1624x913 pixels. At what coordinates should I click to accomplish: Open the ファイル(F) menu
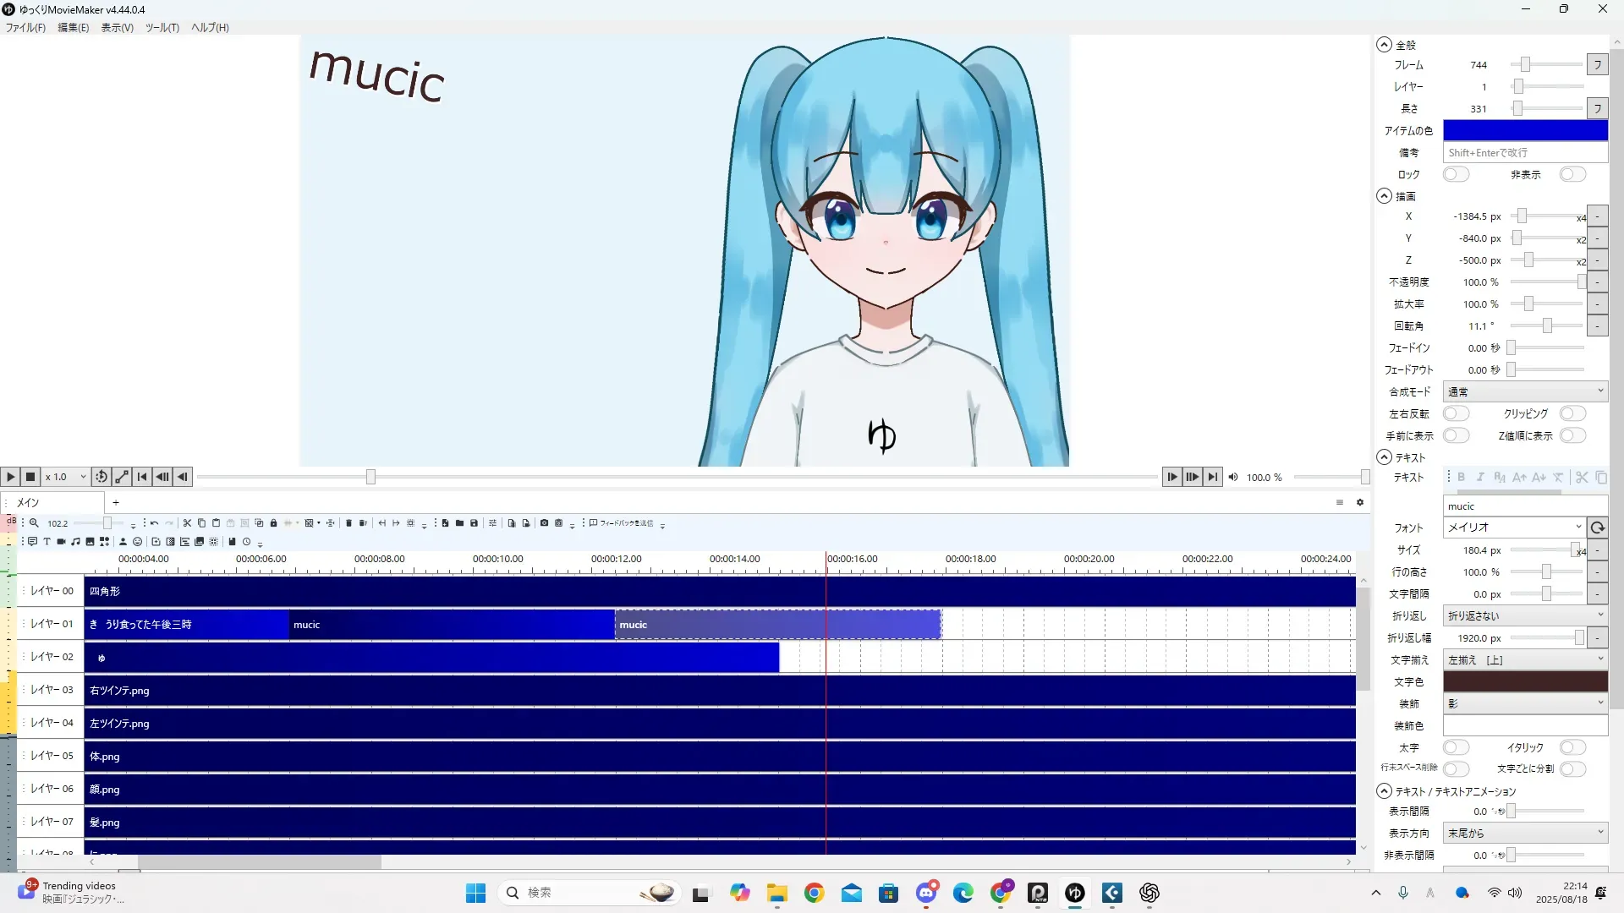click(25, 28)
